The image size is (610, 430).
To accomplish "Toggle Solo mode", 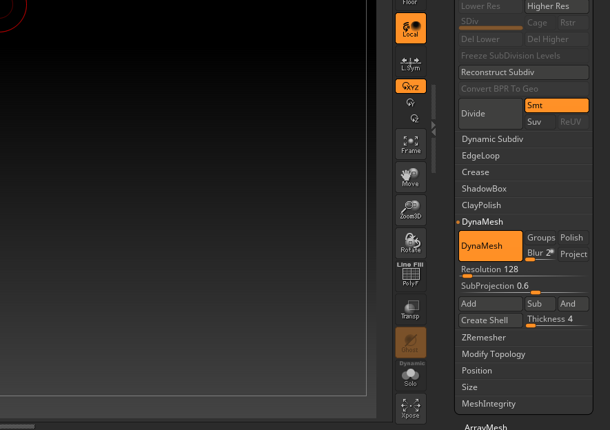I will (x=410, y=376).
